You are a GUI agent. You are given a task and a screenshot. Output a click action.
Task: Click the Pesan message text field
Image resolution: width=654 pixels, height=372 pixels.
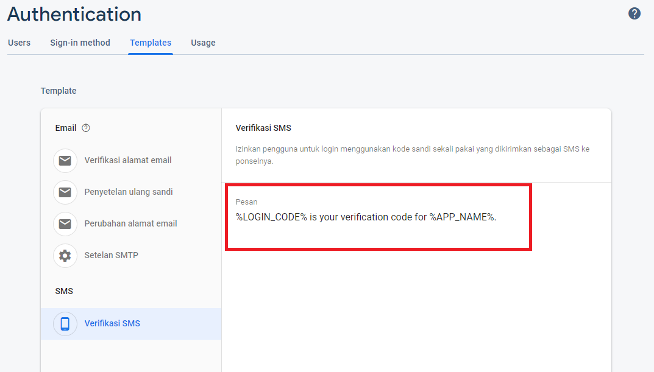pyautogui.click(x=366, y=217)
